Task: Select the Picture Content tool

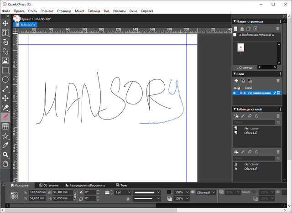Action: (x=5, y=61)
